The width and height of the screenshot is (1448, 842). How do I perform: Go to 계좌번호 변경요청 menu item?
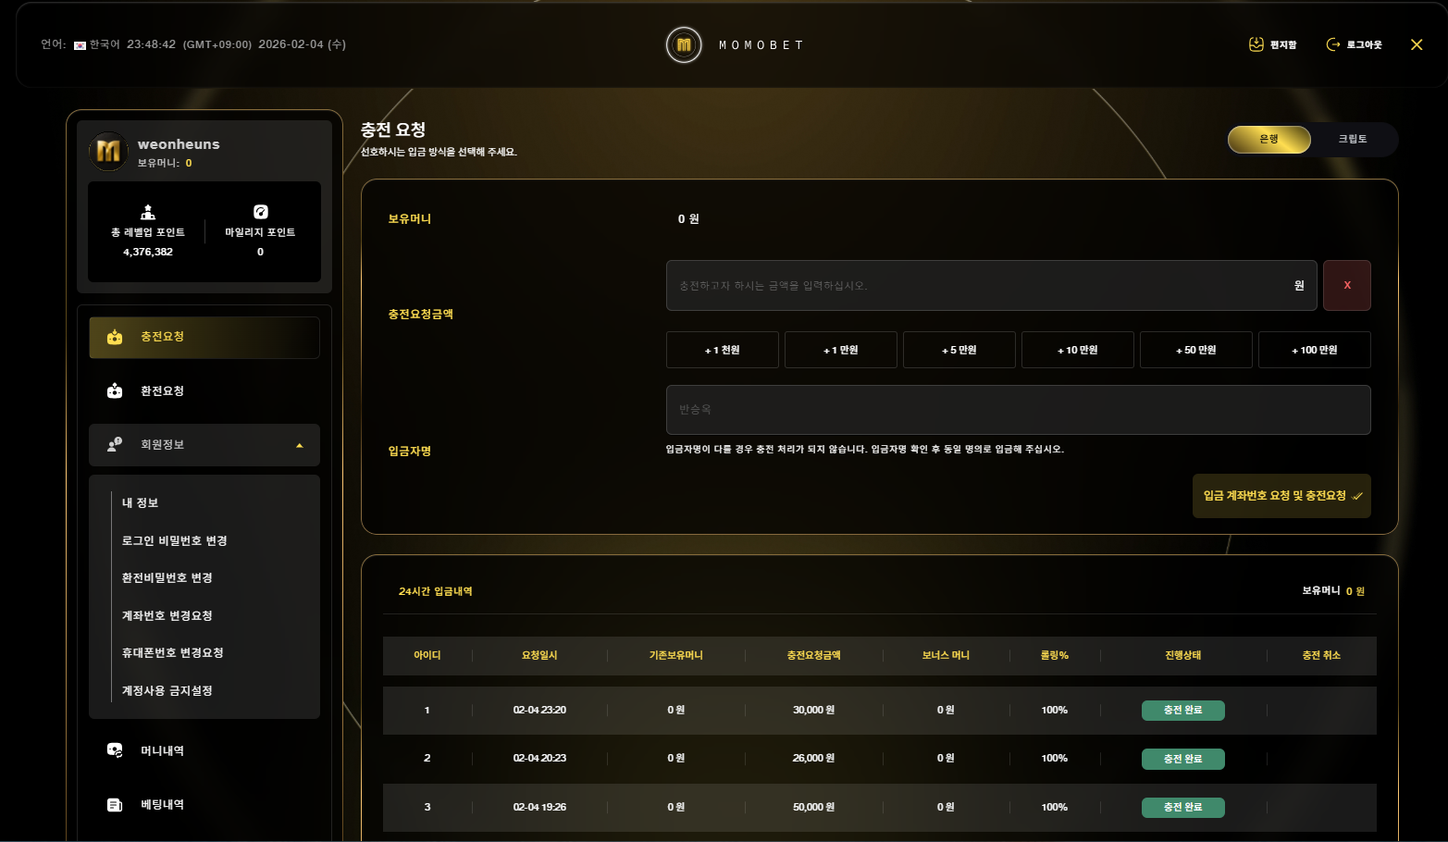pos(167,616)
